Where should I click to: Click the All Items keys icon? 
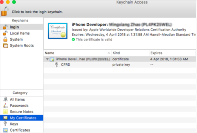click(x=5, y=99)
